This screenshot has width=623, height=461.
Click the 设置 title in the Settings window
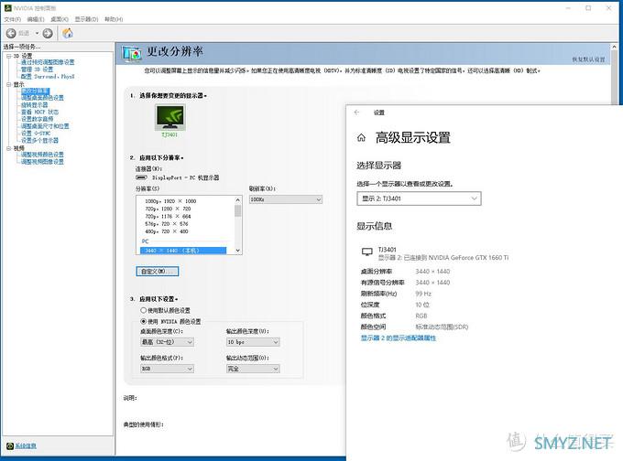(x=379, y=113)
